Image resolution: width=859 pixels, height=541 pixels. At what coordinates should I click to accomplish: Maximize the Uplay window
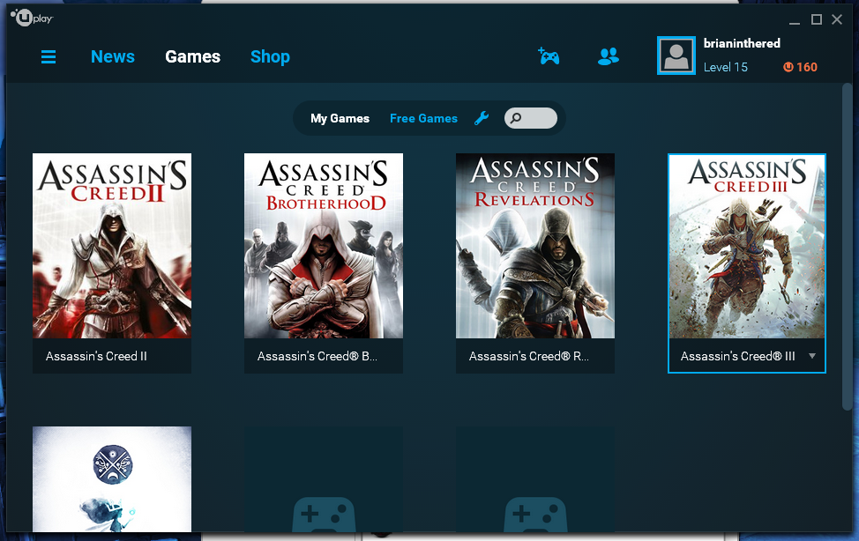[x=817, y=19]
